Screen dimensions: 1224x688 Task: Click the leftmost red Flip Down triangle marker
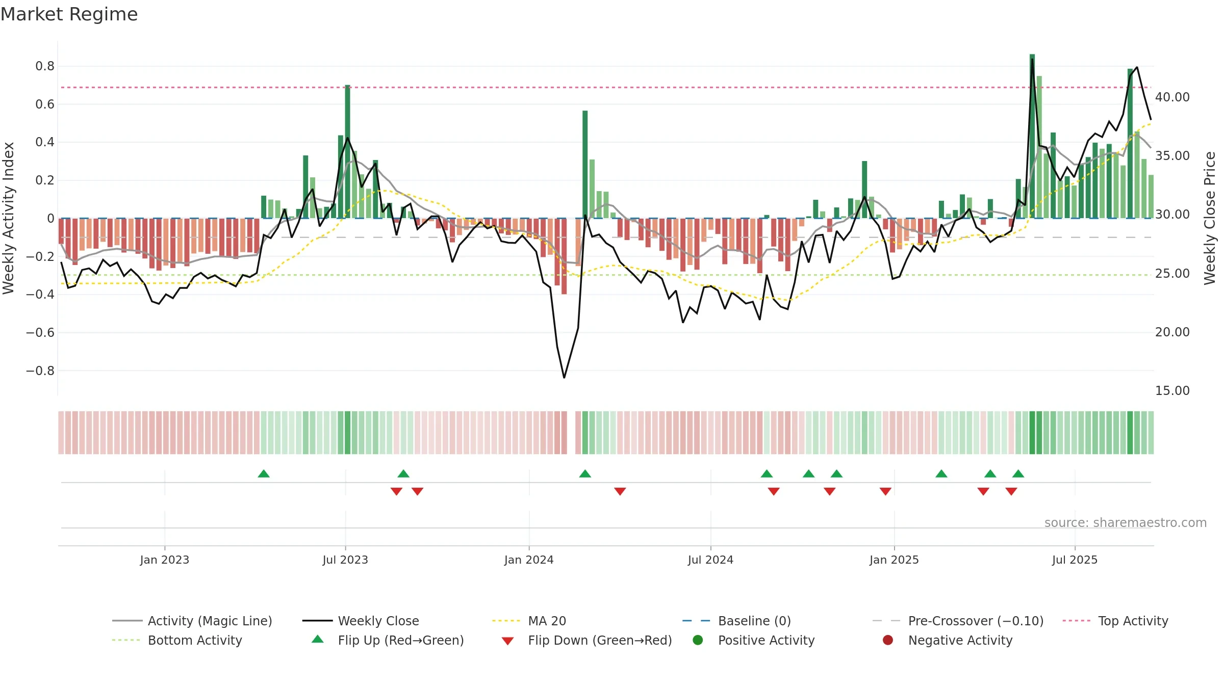(396, 491)
